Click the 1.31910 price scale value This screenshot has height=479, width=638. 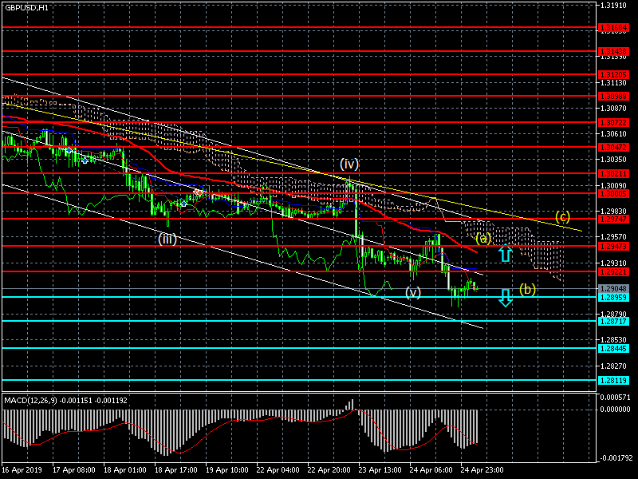click(x=613, y=6)
